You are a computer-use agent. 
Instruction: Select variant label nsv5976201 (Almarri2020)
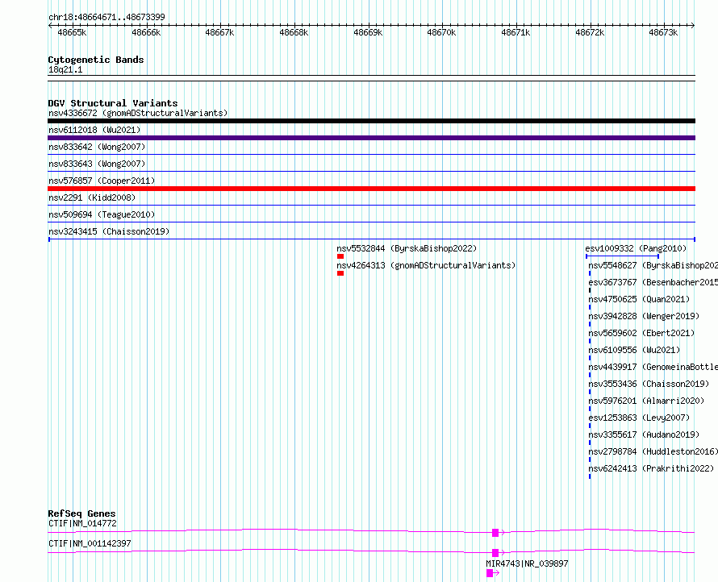pyautogui.click(x=646, y=401)
